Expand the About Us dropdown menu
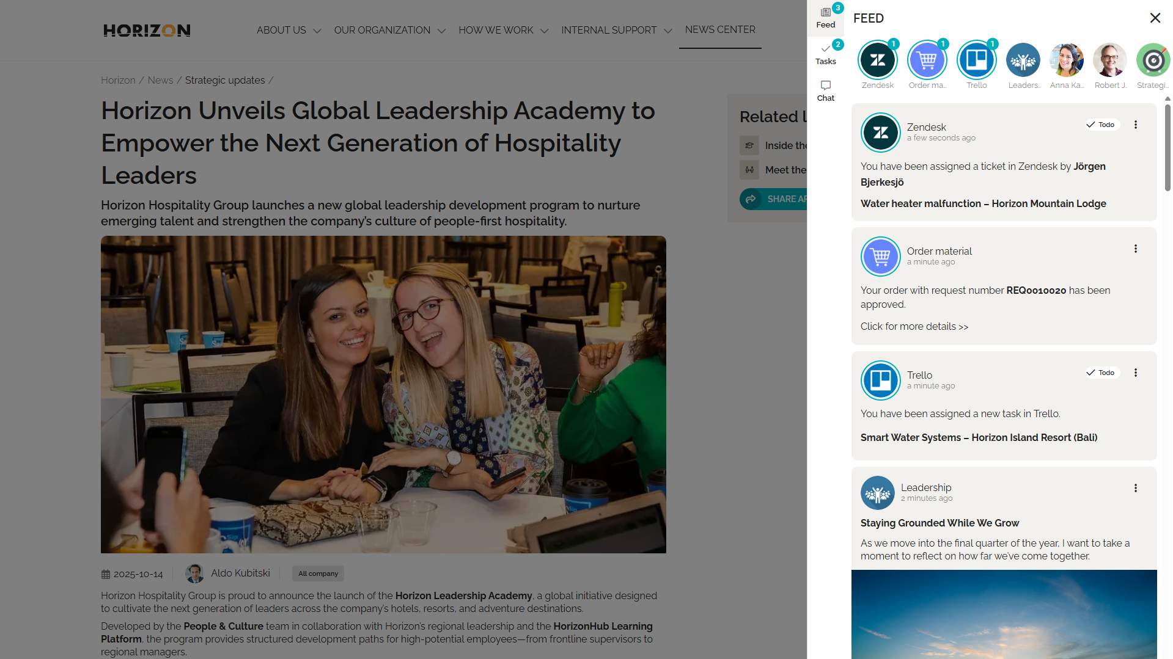 pos(289,31)
